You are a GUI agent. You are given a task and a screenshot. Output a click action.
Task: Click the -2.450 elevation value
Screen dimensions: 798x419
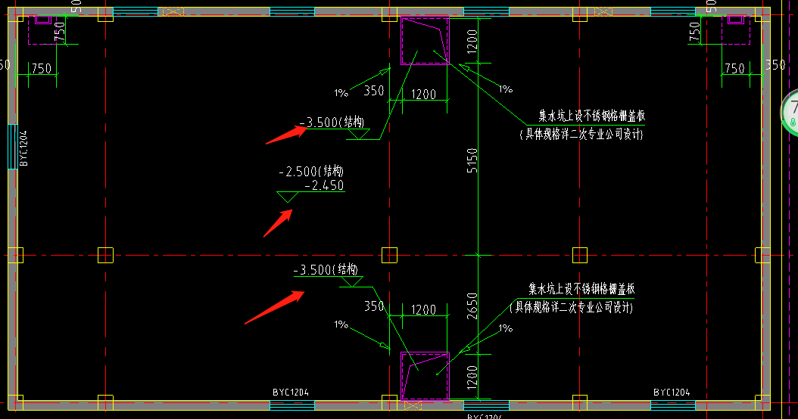(324, 185)
